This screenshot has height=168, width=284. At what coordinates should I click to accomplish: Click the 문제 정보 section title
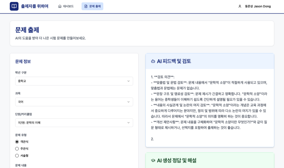(x=23, y=61)
